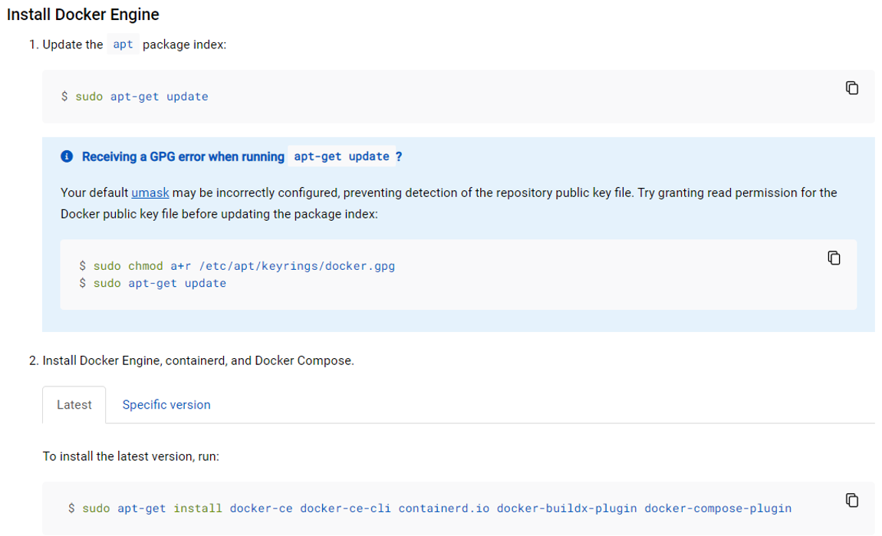
Task: Click the 'docker-ce' package name in the install command
Action: 261,508
